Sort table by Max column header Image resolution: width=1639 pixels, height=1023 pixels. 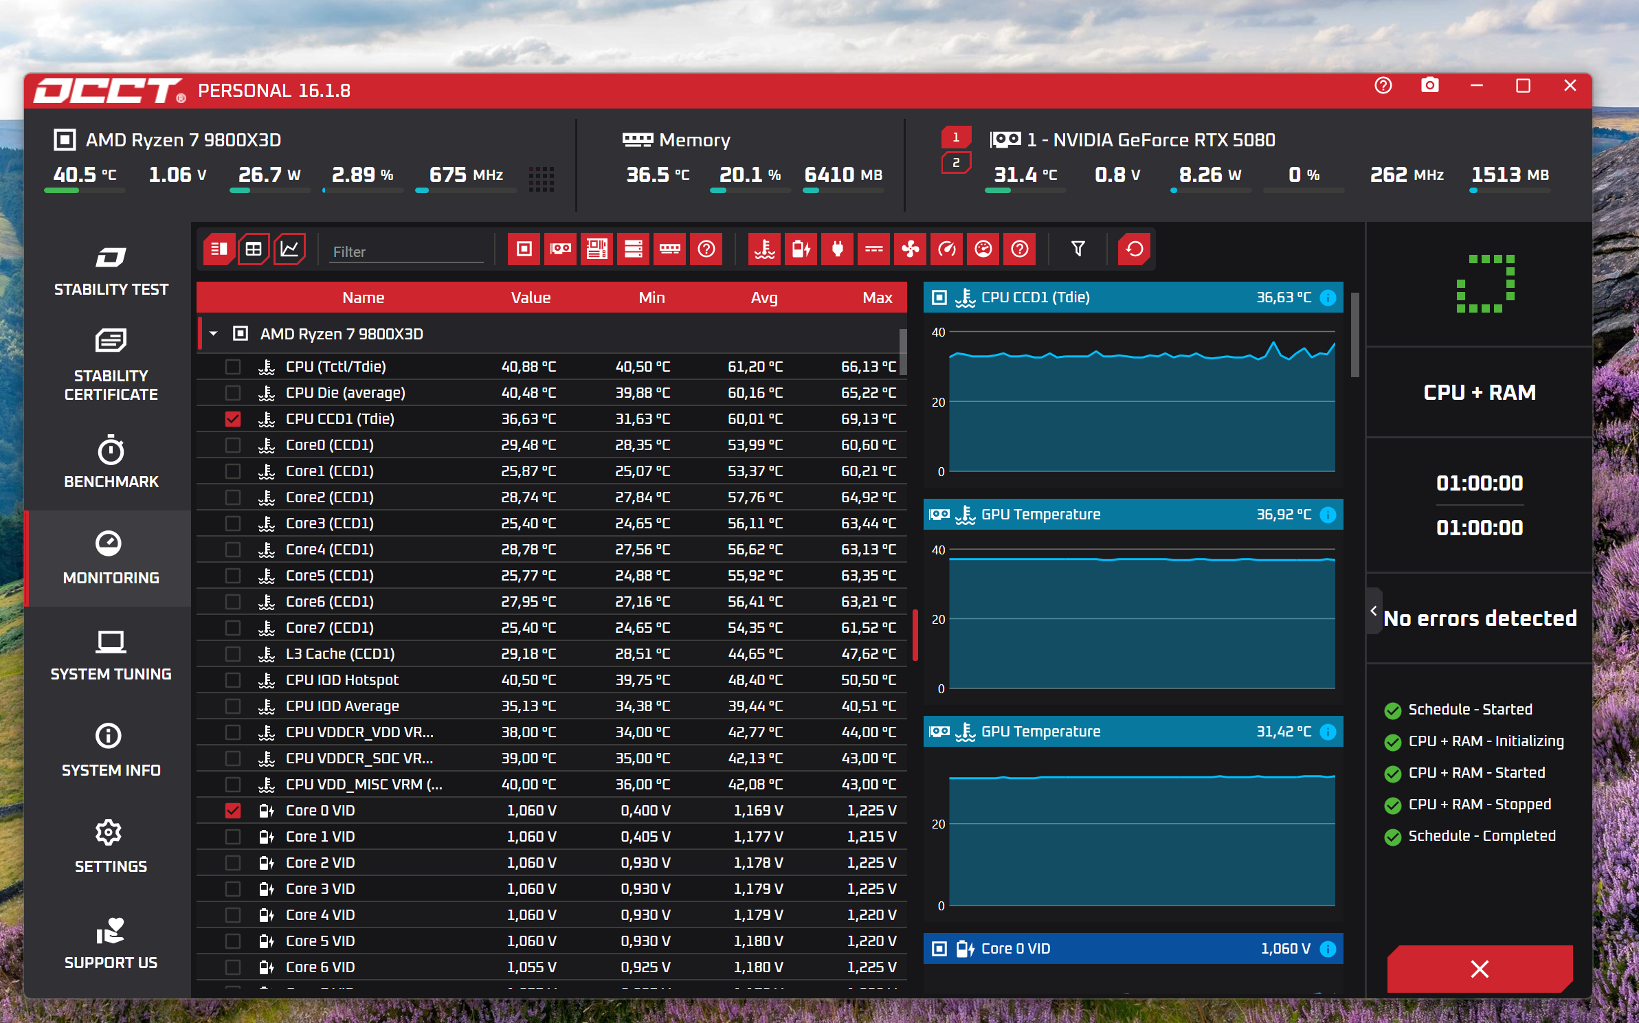click(x=877, y=297)
